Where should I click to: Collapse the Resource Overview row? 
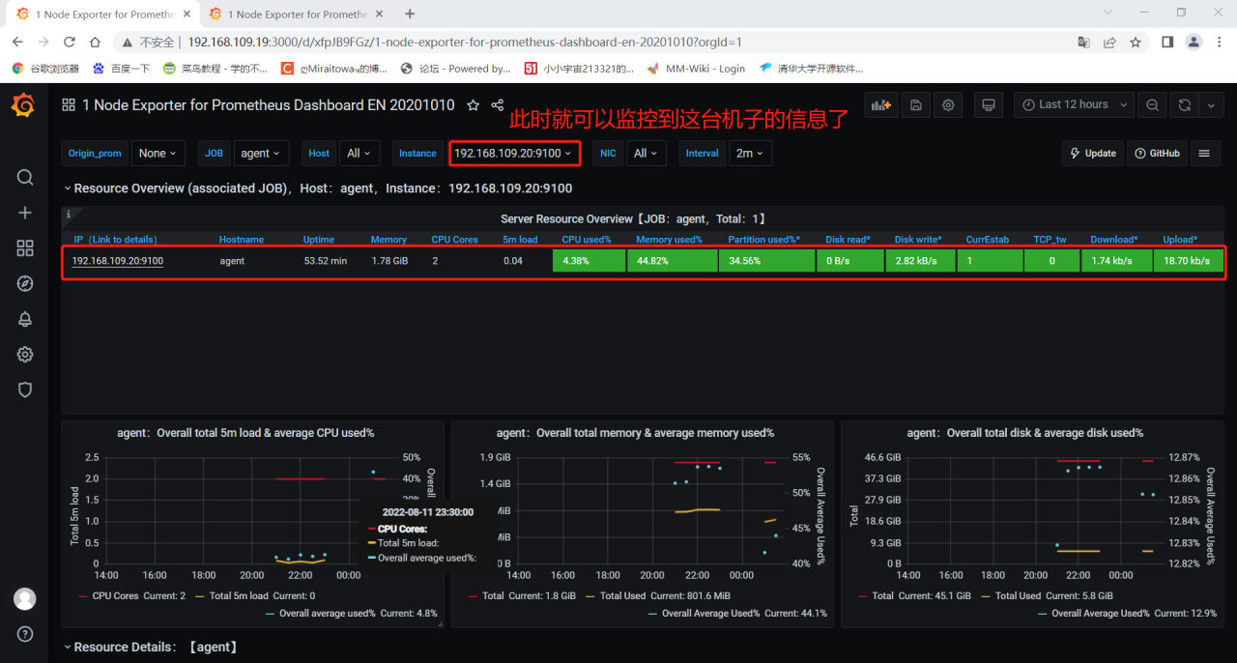[x=68, y=188]
